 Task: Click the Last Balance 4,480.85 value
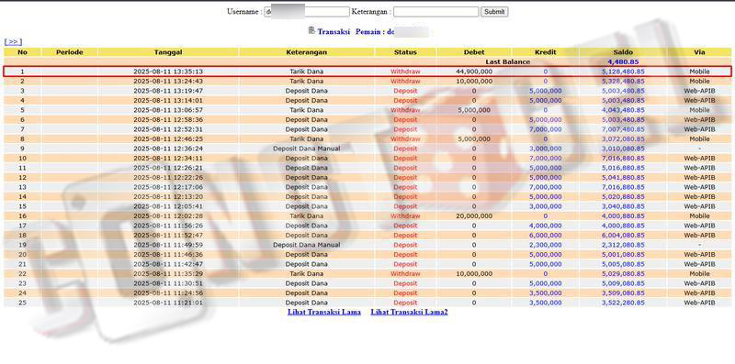[623, 61]
